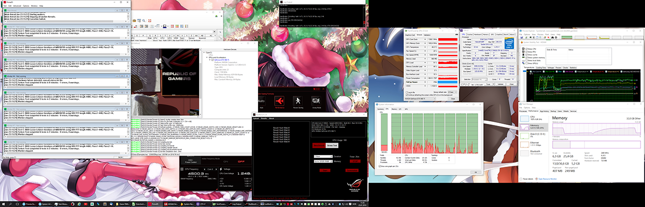The image size is (645, 207).
Task: Click the Stress Test button in RealBench
Action: [x=332, y=146]
